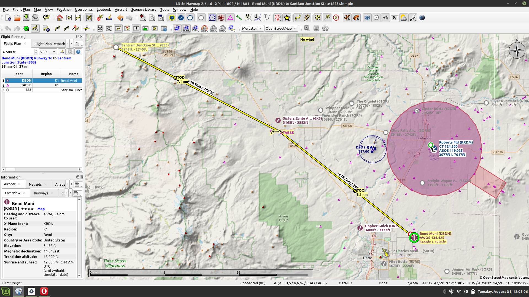The image size is (529, 297).
Task: Toggle hill shading on map
Action: [x=385, y=18]
